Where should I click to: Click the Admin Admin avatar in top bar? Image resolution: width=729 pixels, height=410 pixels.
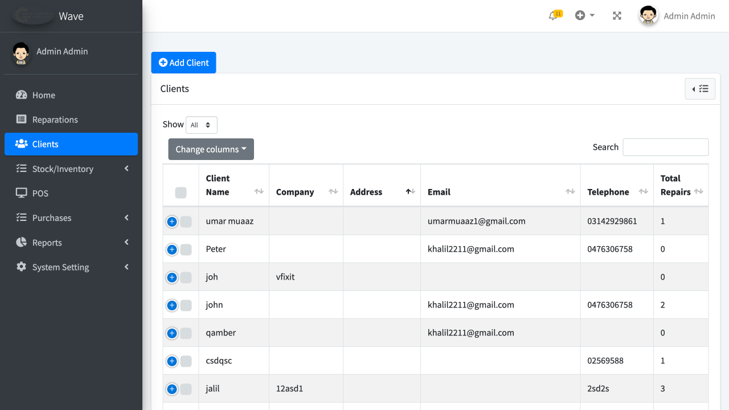click(649, 16)
